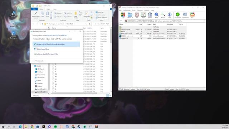
Task: Open the Windows Start menu
Action: point(3,126)
